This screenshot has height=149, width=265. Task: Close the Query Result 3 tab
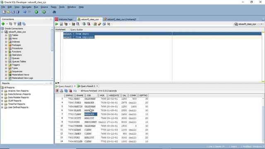click(x=97, y=86)
